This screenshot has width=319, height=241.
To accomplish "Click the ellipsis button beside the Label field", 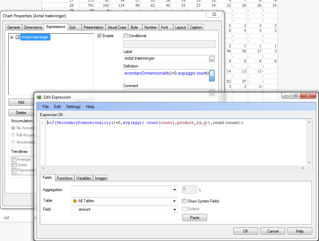I will [x=212, y=59].
